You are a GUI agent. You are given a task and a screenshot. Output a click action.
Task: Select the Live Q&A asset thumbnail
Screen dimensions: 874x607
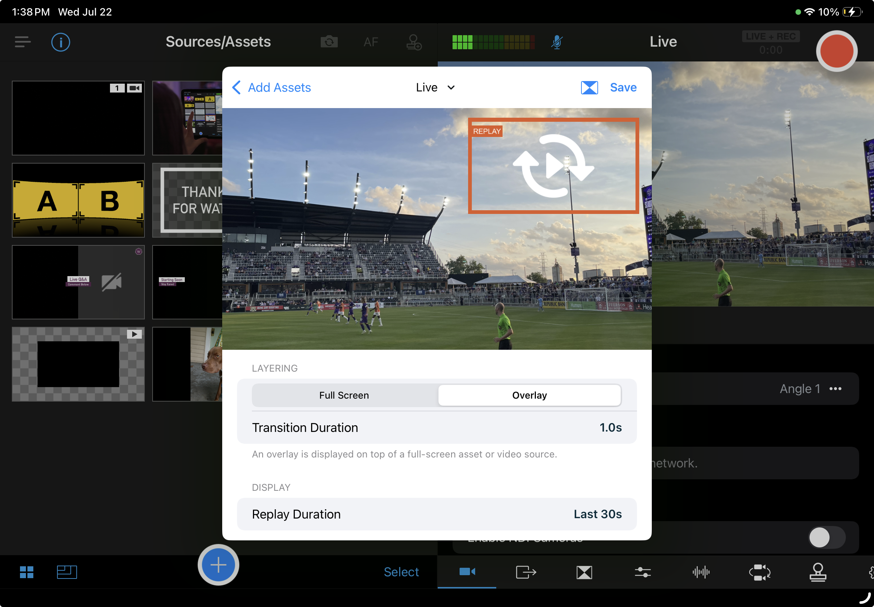[x=79, y=282]
